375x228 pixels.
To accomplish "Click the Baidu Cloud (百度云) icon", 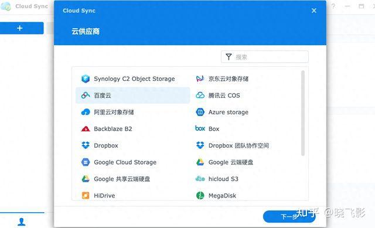I will tap(86, 95).
